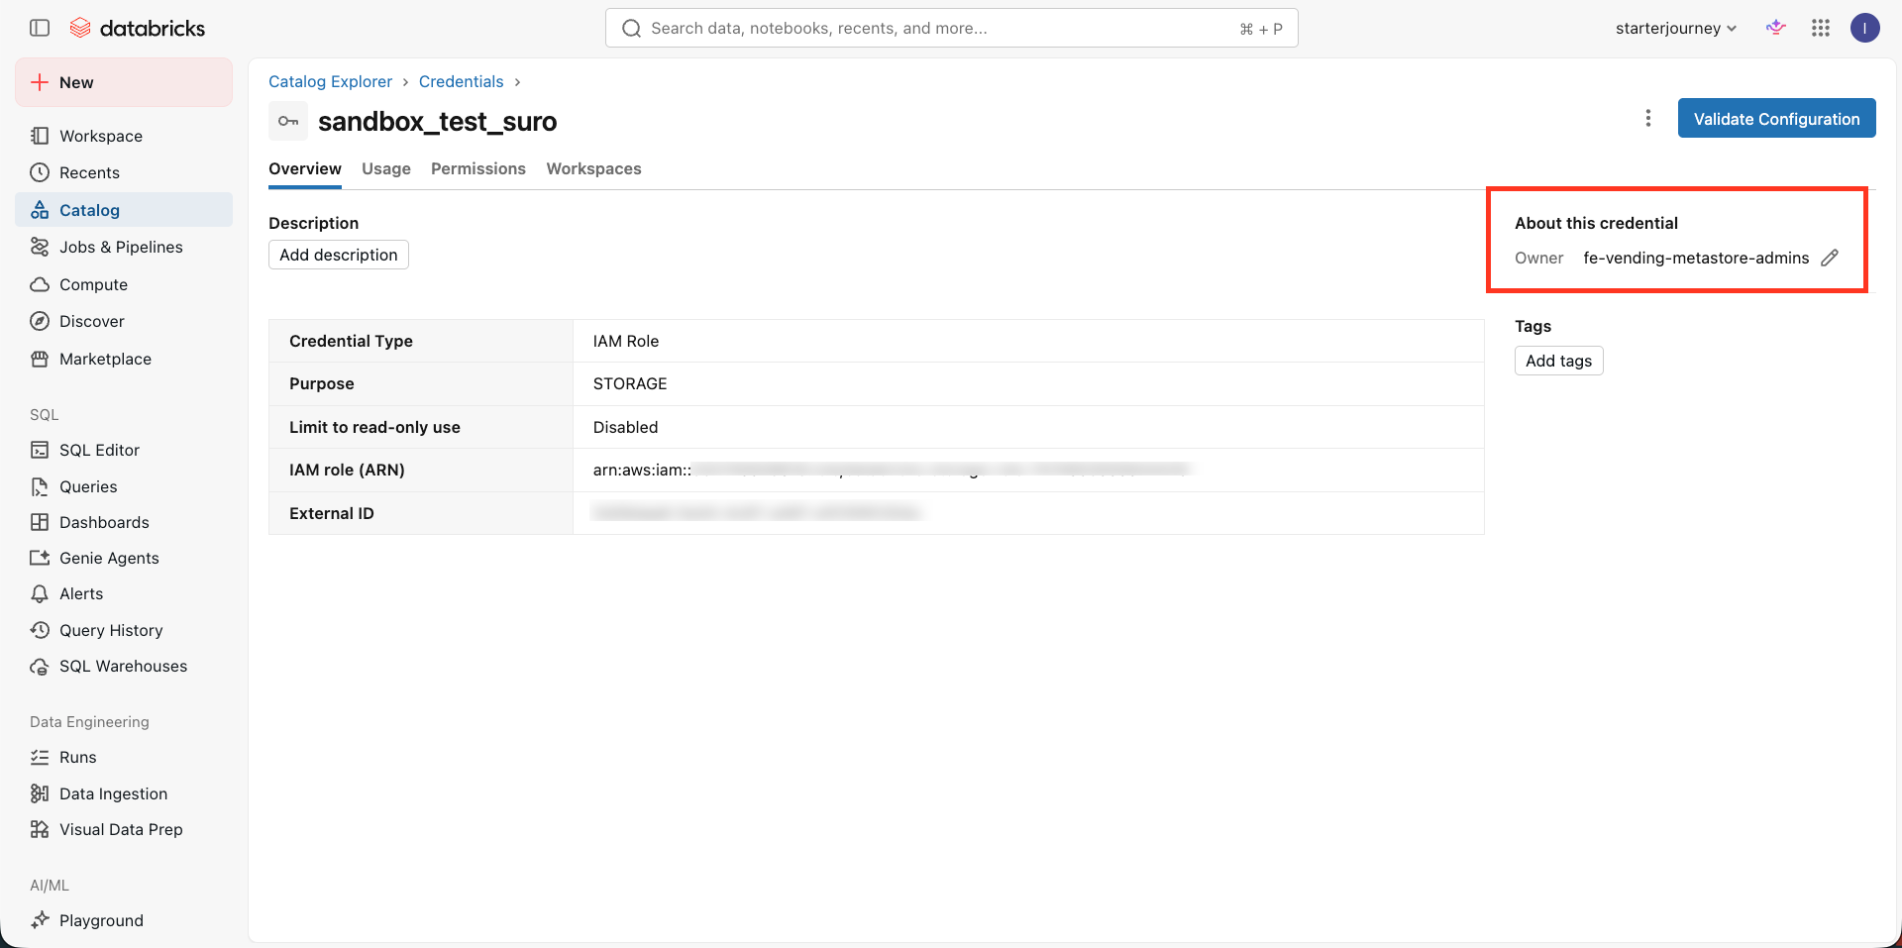Switch to the Workspaces tab
Viewport: 1902px width, 948px height.
click(x=594, y=168)
